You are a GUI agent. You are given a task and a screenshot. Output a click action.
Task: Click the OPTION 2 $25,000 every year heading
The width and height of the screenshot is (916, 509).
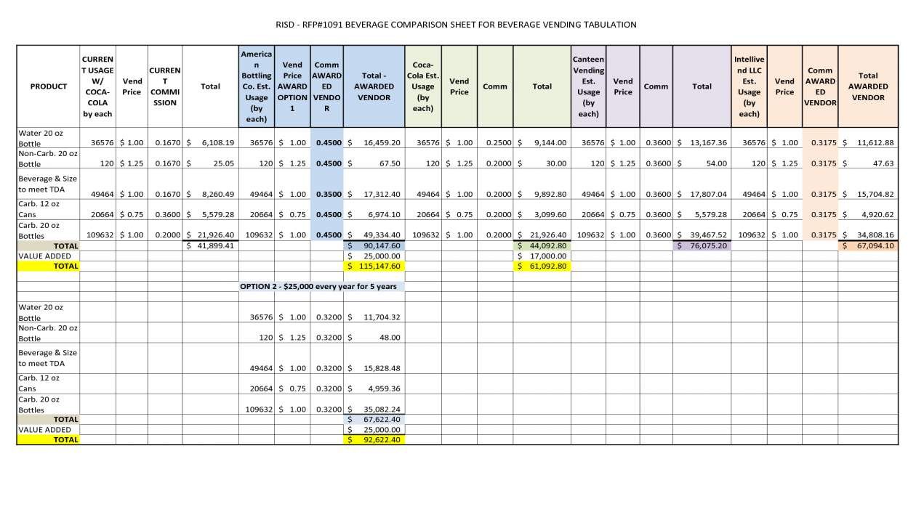pyautogui.click(x=321, y=287)
